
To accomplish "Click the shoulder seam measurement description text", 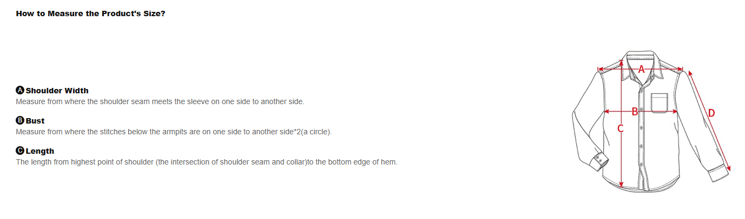I will (x=160, y=101).
